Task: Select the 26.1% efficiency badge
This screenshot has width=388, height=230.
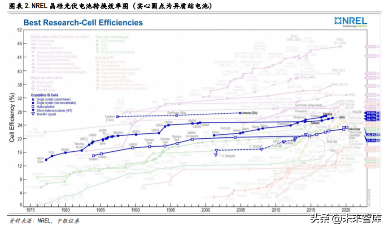Action: coord(371,119)
